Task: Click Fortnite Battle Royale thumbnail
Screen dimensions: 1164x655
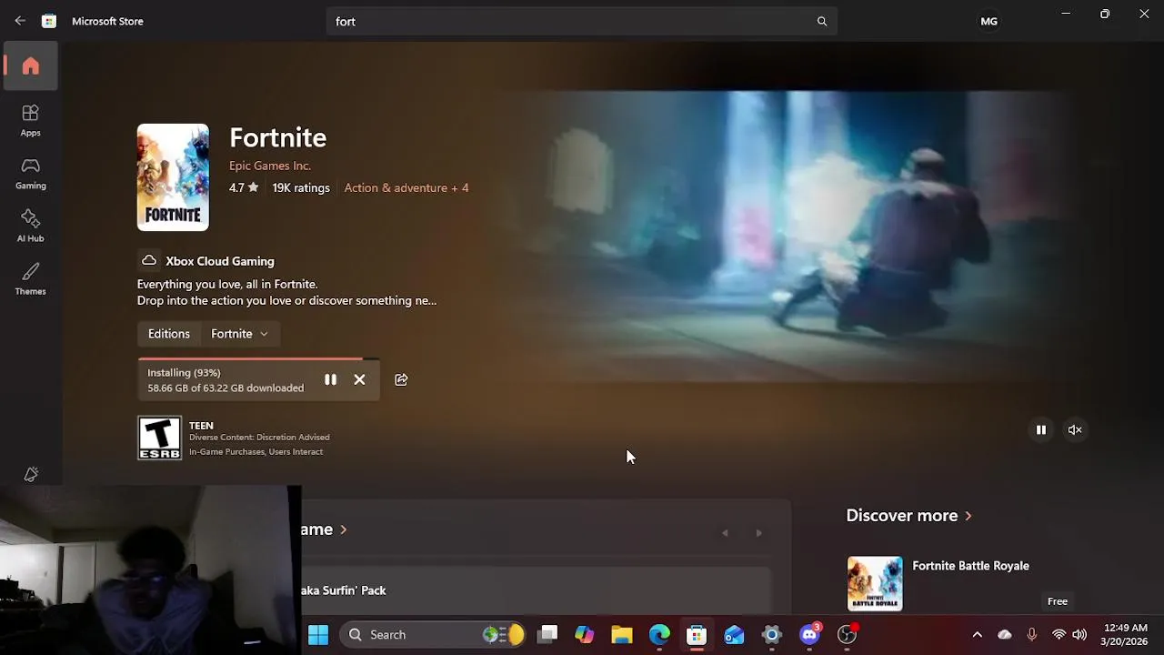Action: (875, 583)
